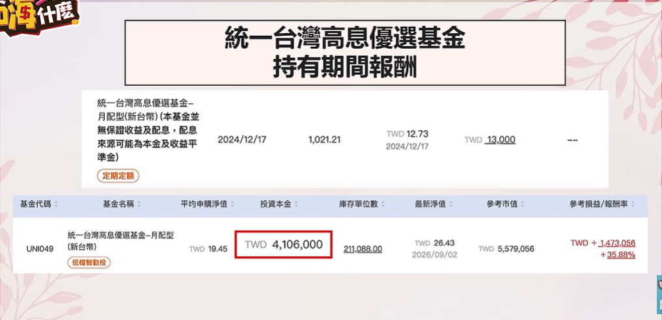Sort by 平均申購淨值 column arrows
This screenshot has width=662, height=320.
[x=232, y=204]
